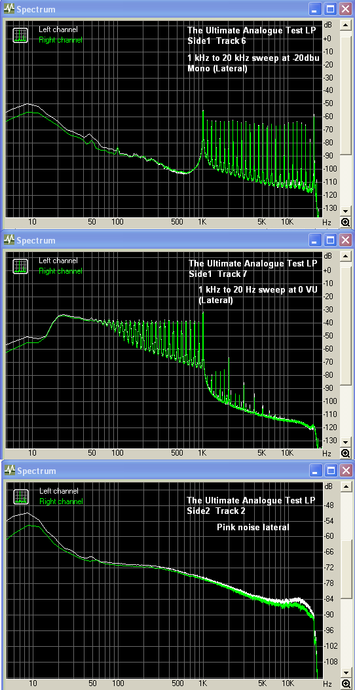Click 'Left channel' legend in the Track 7 window
355x690 pixels.
[58, 261]
